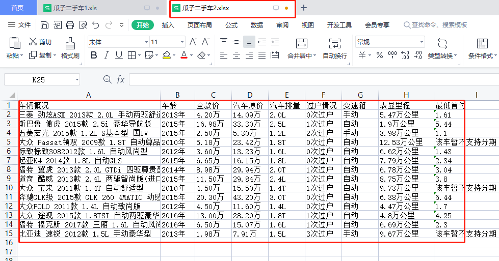
Task: Expand the borders dropdown arrow
Action: 139,55
